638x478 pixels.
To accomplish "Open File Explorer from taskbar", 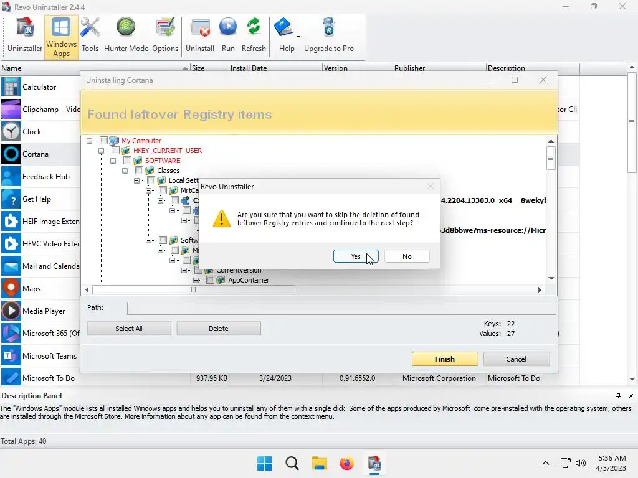I will tap(320, 463).
